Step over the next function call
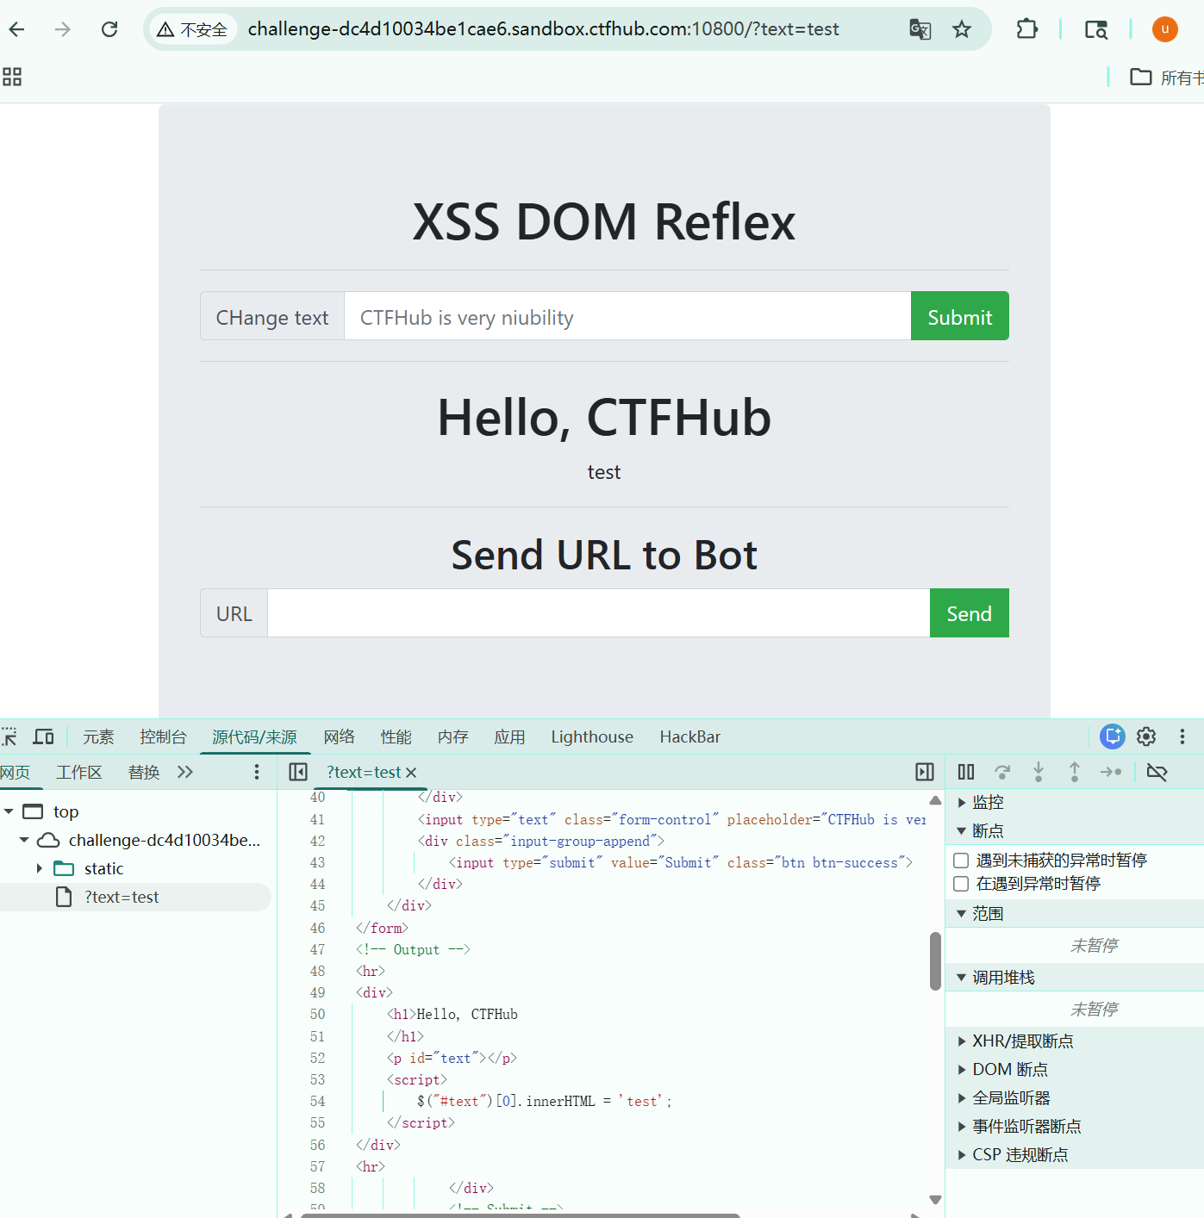This screenshot has height=1218, width=1204. 1002,772
